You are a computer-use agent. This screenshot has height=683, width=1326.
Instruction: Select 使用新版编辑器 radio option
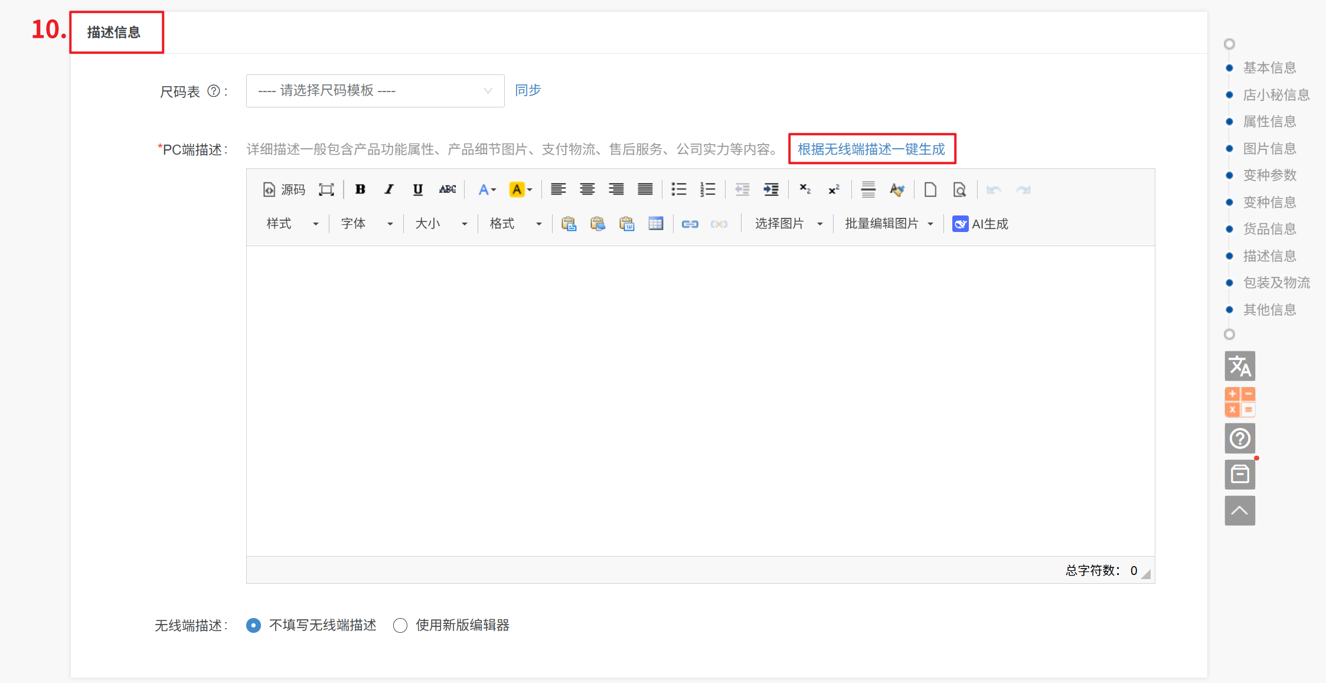(400, 625)
